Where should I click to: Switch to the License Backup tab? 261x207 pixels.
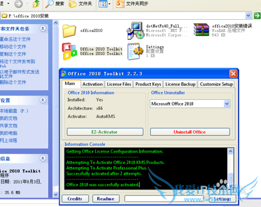click(x=180, y=84)
